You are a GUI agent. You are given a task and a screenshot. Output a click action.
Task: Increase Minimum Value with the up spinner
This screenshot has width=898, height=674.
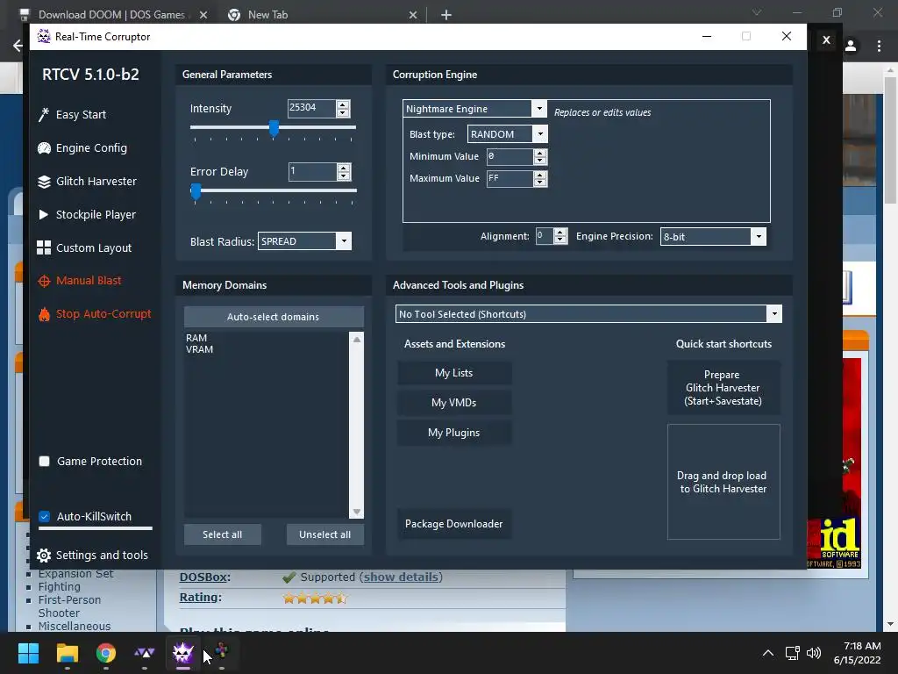540,153
